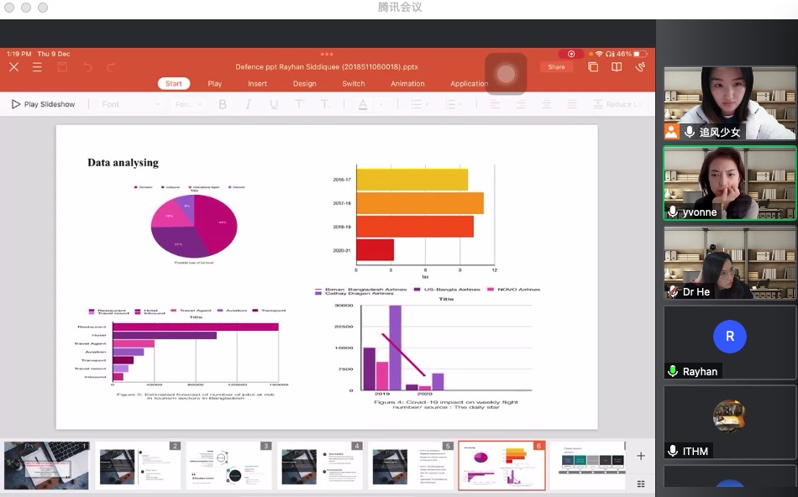The width and height of the screenshot is (798, 497).
Task: Select Rayhan's participant tile
Action: pos(729,342)
